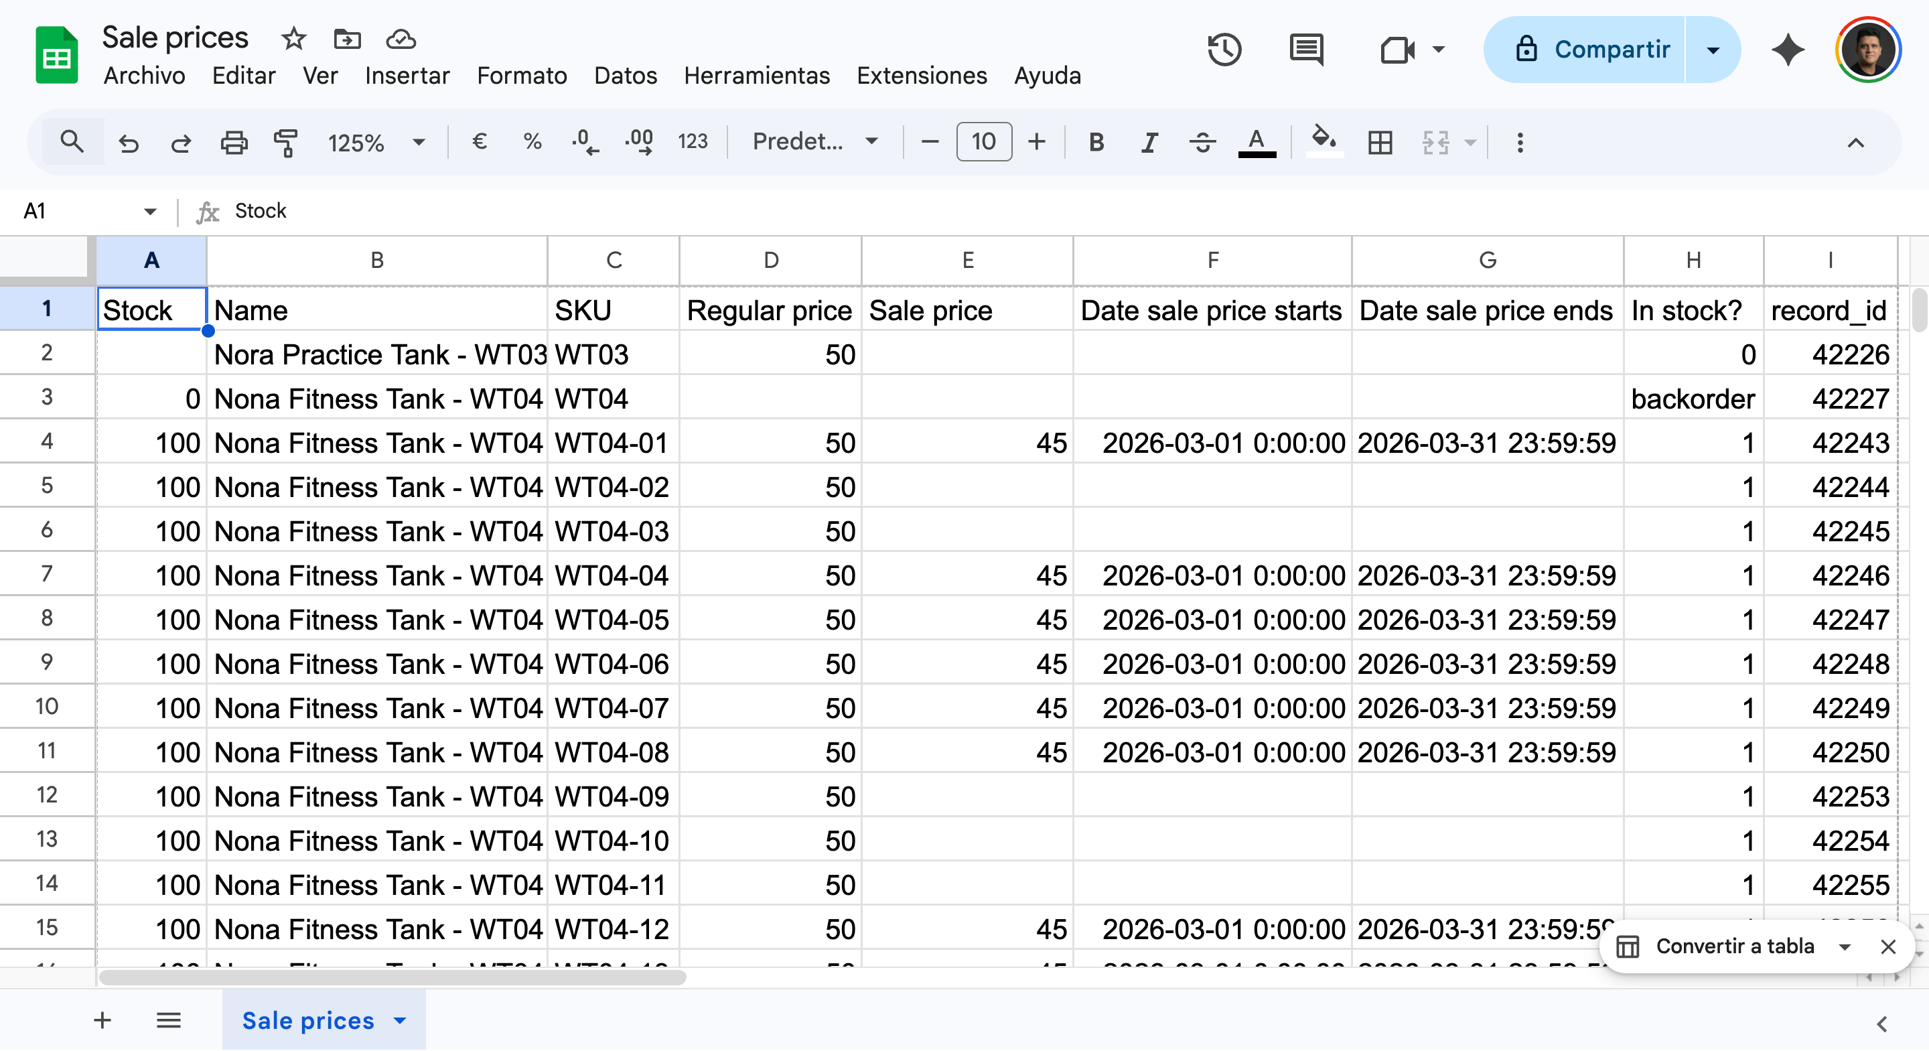Expand the merge cells options arrow
The height and width of the screenshot is (1051, 1929).
1470,142
